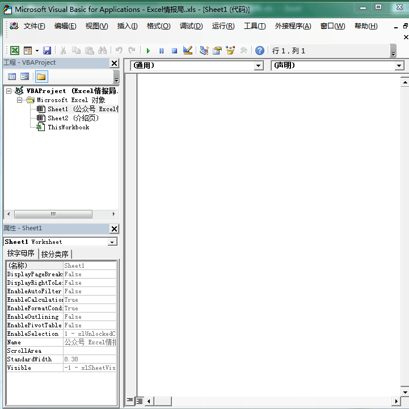
Task: Click the Insert UserForm toolbar icon
Action: tap(27, 50)
